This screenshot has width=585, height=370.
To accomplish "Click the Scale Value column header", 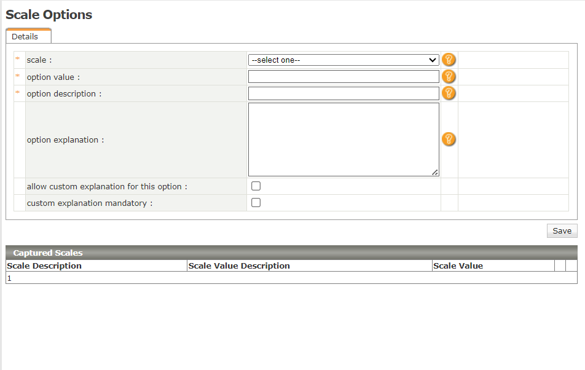I will [x=458, y=266].
